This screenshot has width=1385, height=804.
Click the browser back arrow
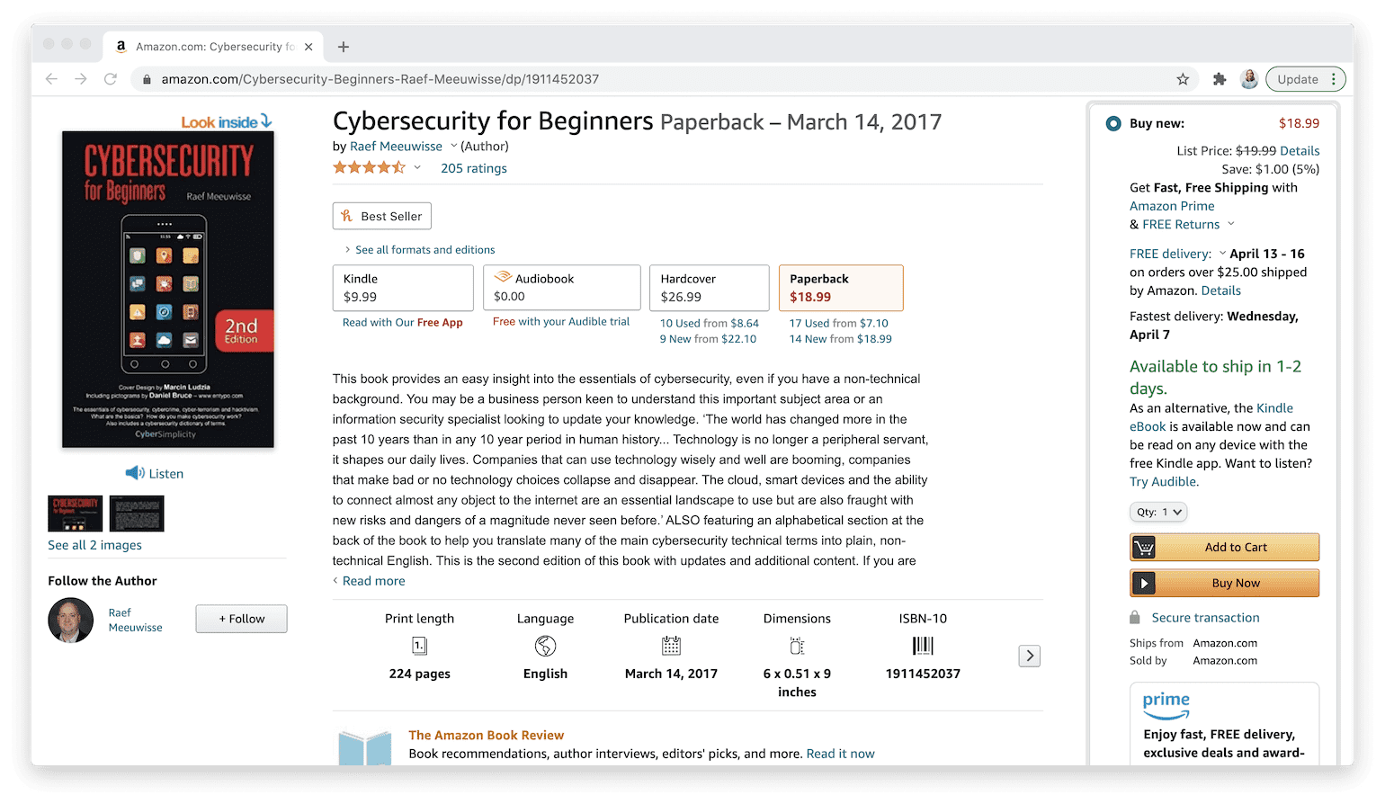(x=51, y=79)
